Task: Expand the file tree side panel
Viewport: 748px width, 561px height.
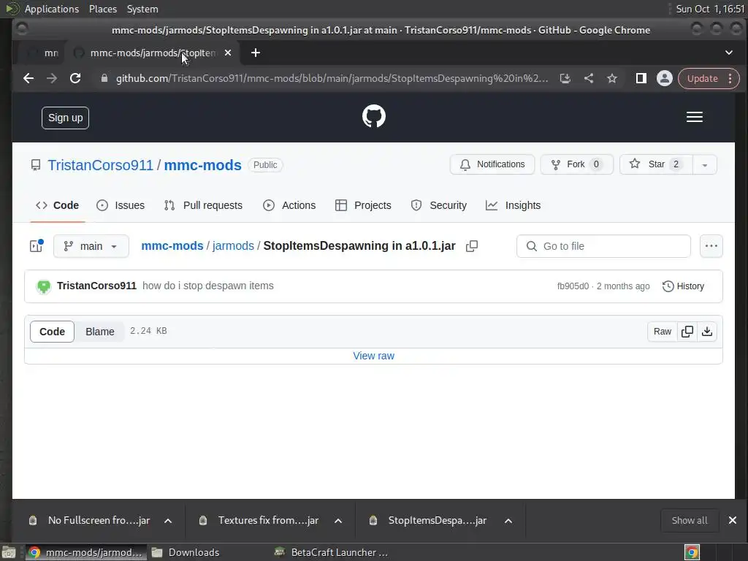Action: point(37,245)
